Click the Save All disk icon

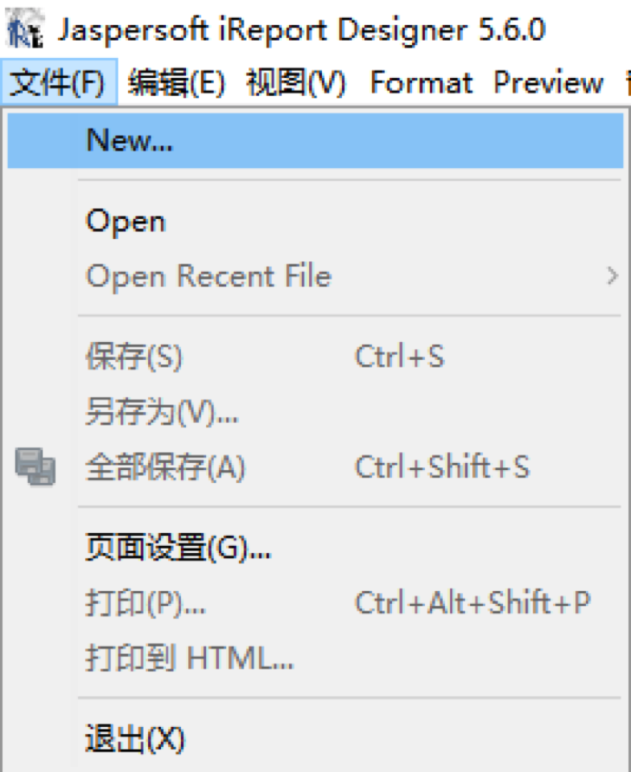(x=35, y=467)
